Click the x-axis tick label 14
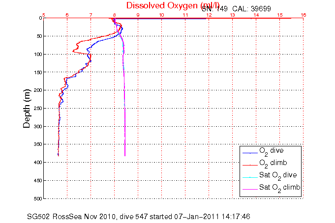 256,15
